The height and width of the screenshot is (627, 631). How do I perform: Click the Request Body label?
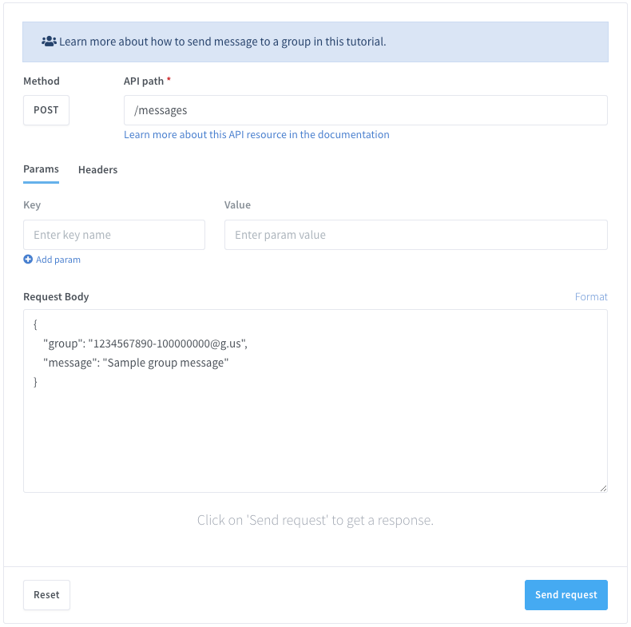coord(56,296)
